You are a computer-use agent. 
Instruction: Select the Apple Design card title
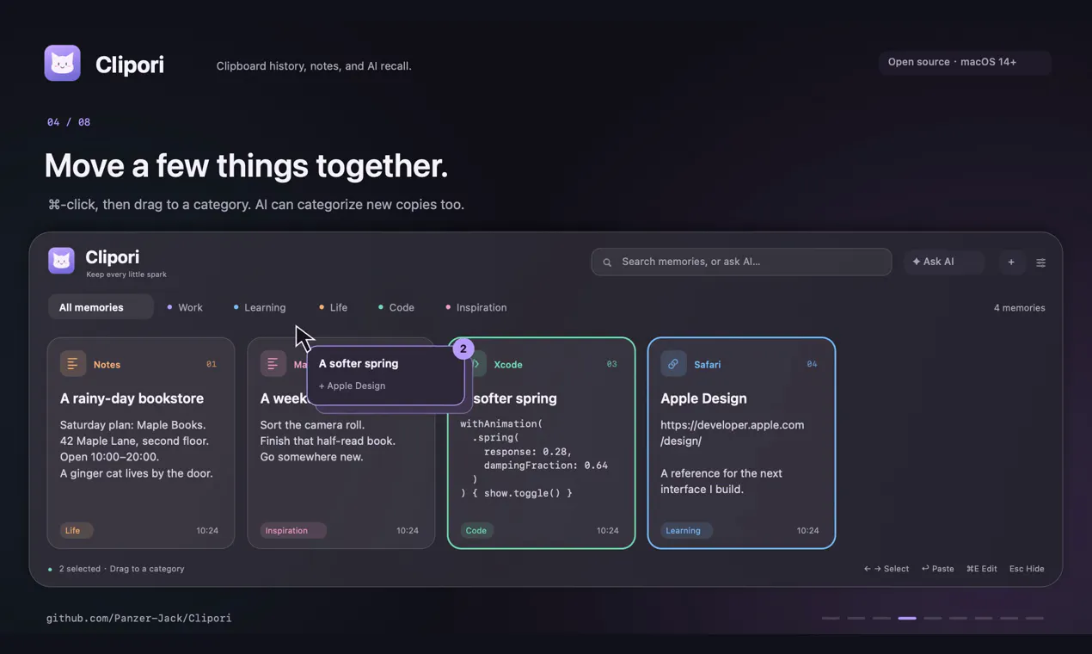[x=703, y=398]
